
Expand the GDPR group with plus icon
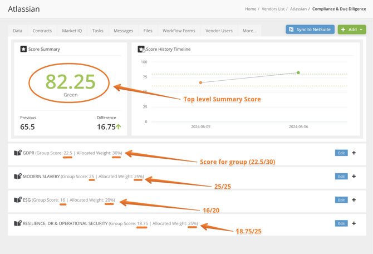click(354, 153)
